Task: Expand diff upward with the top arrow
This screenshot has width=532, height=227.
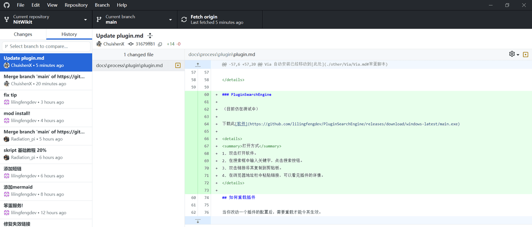Action: coord(198,65)
